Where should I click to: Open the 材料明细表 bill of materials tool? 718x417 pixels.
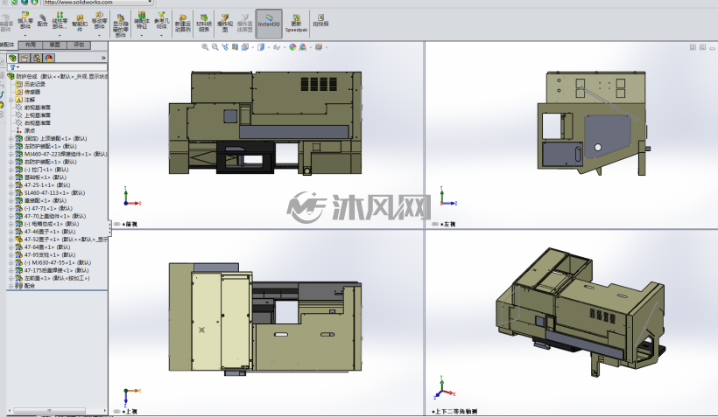(x=204, y=23)
